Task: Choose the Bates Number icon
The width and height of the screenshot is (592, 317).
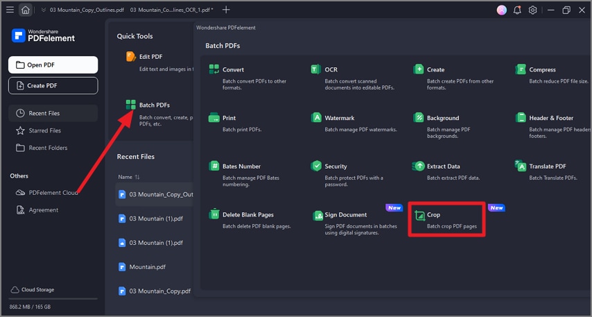Action: tap(214, 166)
